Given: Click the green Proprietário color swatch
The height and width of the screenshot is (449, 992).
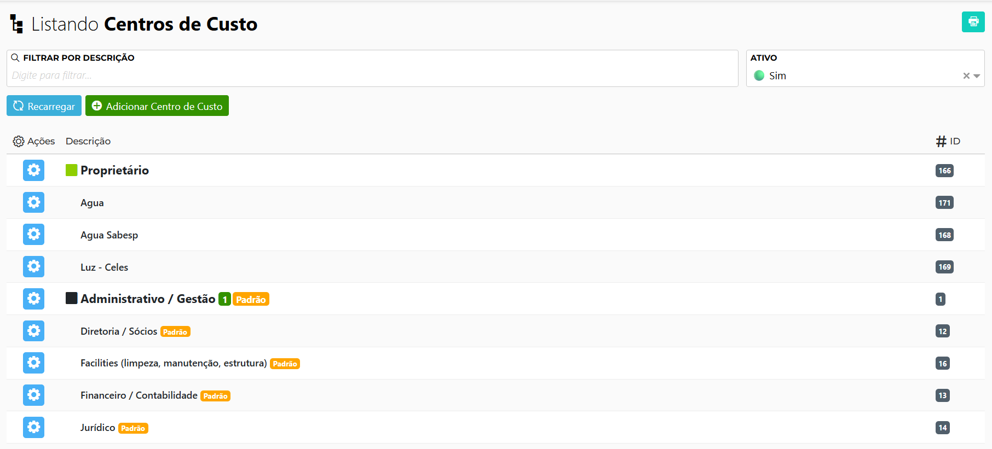Looking at the screenshot, I should (x=71, y=170).
